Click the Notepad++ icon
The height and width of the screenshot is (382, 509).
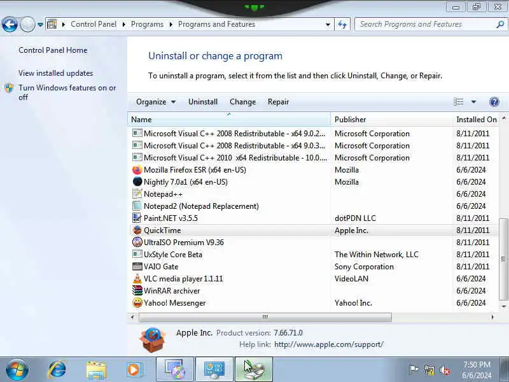137,194
